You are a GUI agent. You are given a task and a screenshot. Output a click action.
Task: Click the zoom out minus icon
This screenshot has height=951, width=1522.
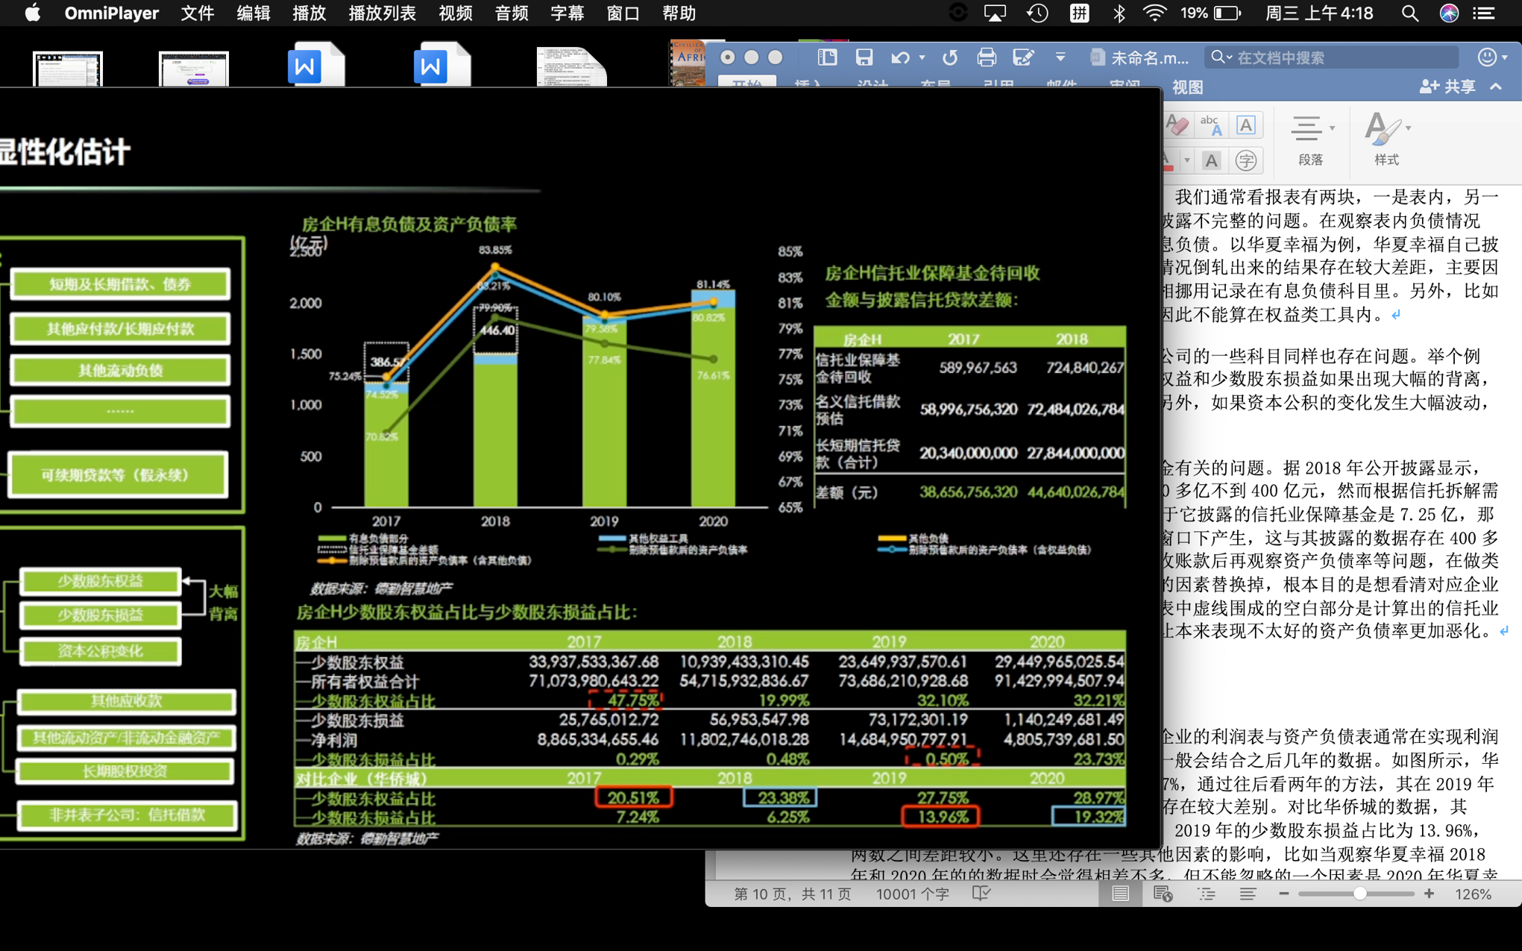[1283, 894]
